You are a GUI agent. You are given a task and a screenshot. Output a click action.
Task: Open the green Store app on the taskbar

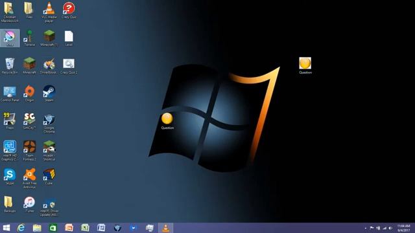point(53,228)
